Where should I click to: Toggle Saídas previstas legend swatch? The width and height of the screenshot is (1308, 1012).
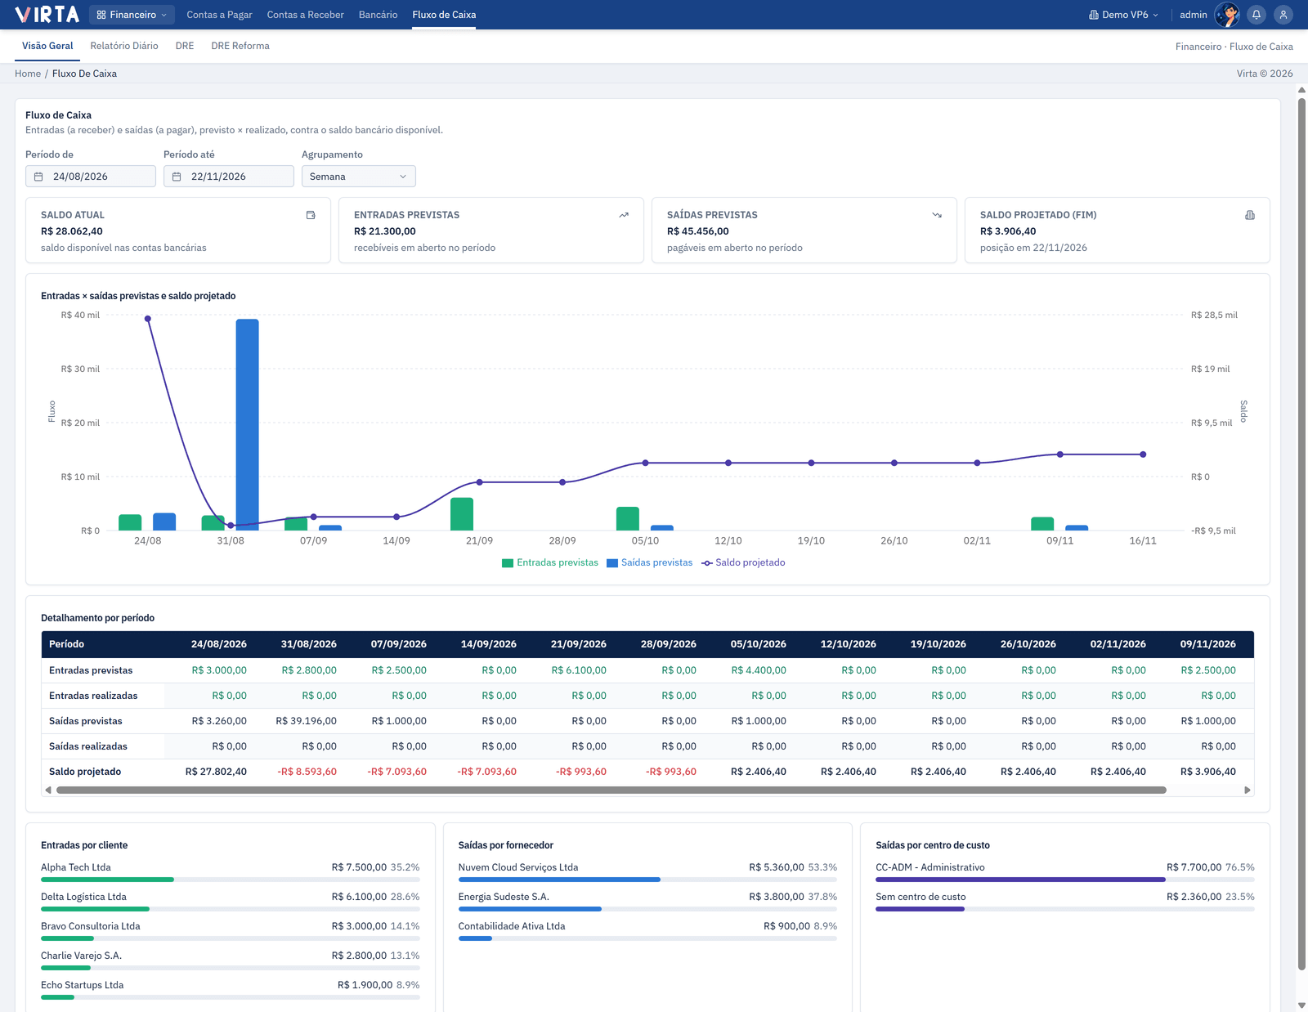(612, 563)
